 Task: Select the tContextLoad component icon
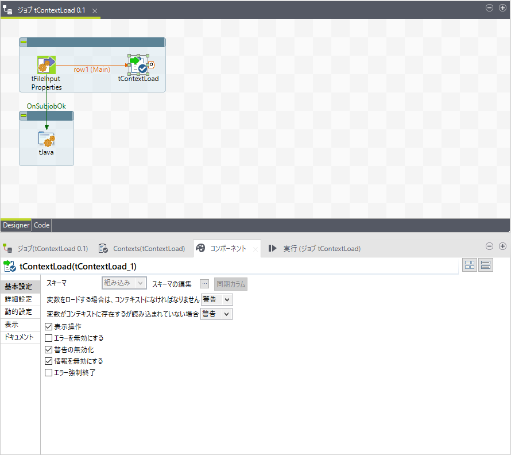pos(138,66)
